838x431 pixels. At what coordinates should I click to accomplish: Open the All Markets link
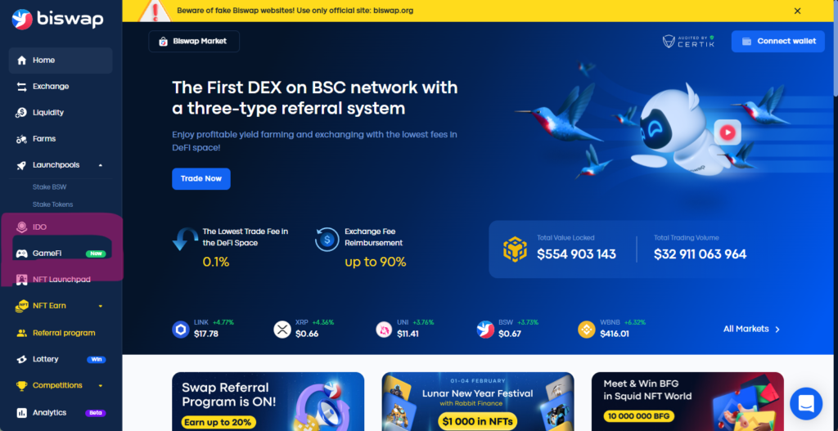tap(752, 329)
